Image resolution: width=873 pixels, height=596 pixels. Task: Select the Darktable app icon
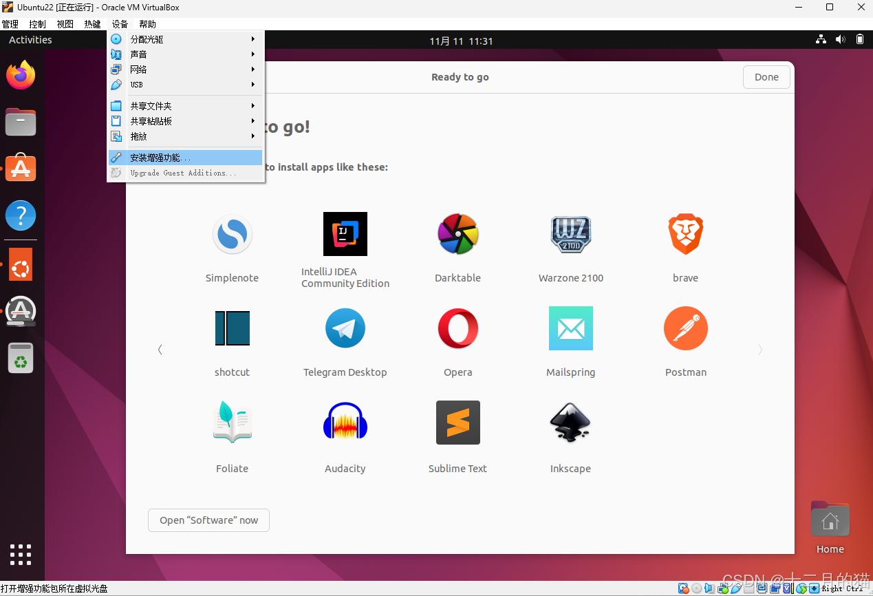(457, 234)
